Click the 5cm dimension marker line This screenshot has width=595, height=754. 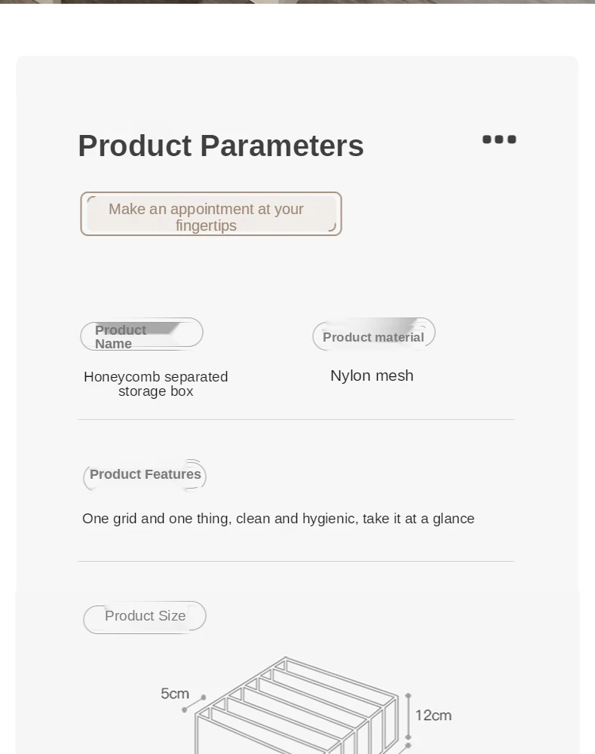(x=194, y=703)
